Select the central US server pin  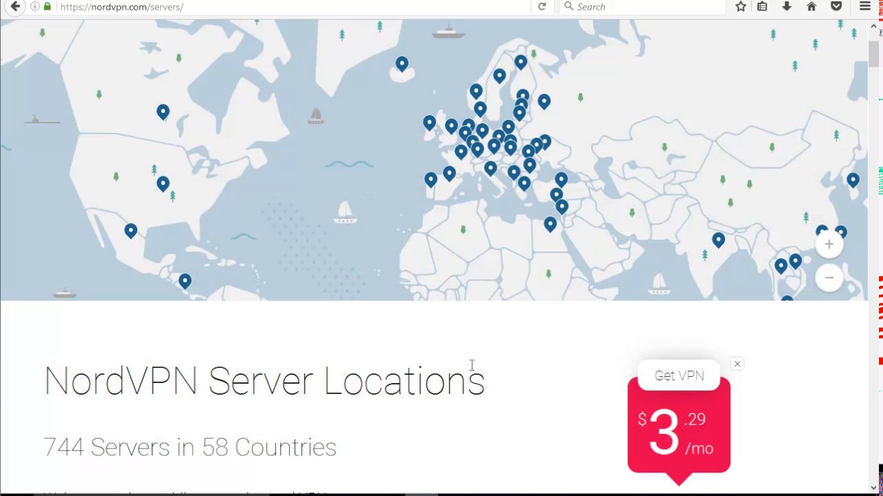163,183
